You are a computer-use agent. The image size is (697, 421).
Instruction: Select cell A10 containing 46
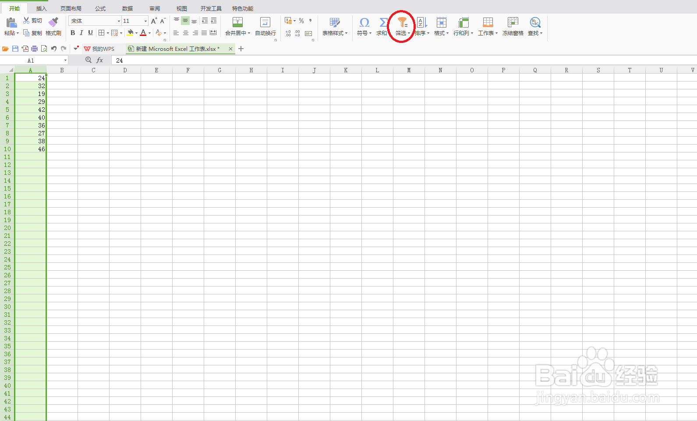tap(31, 149)
